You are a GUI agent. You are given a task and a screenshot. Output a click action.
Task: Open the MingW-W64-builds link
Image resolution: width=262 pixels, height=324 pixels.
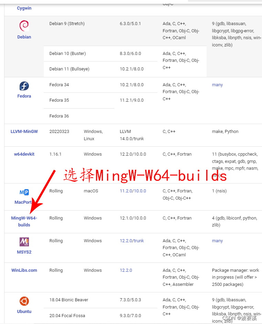coord(24,221)
